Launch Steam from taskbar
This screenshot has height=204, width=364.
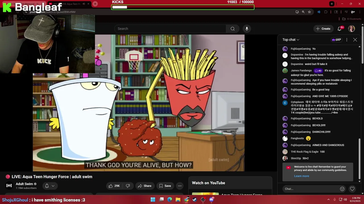pyautogui.click(x=195, y=199)
